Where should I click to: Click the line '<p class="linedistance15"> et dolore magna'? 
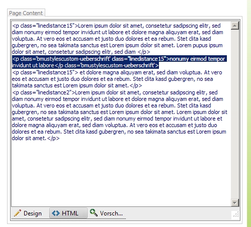point(117,72)
